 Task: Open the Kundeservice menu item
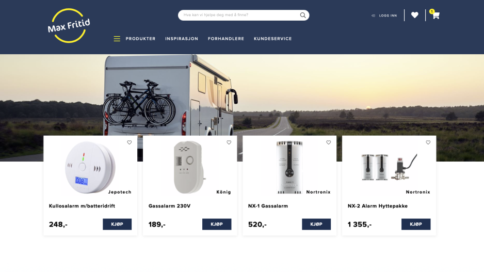pyautogui.click(x=272, y=39)
